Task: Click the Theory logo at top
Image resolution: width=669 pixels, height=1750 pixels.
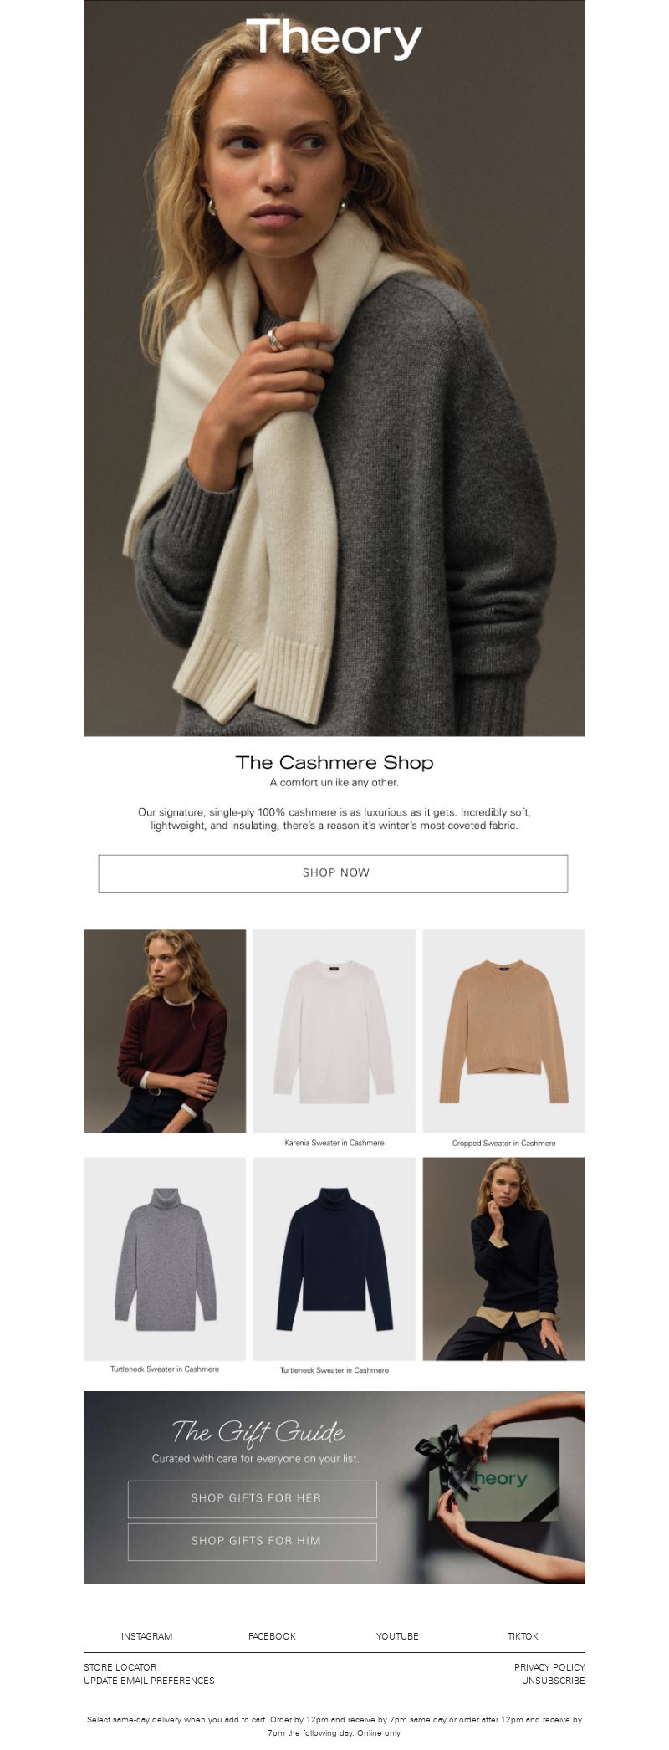Action: (x=334, y=38)
